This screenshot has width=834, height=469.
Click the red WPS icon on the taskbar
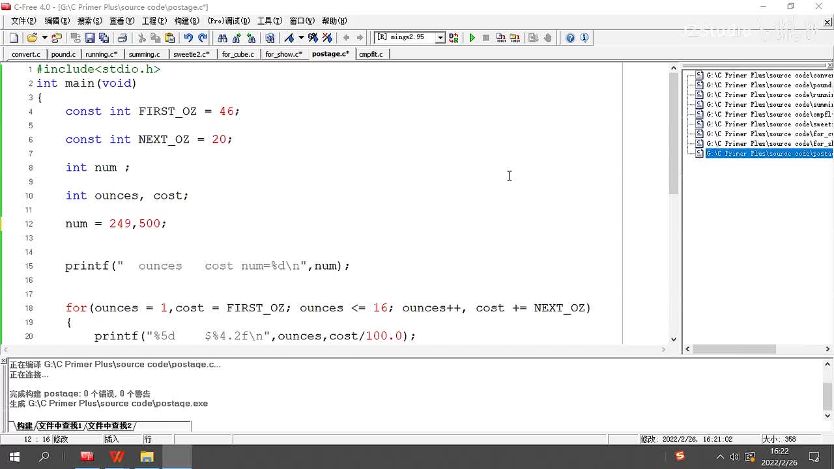[x=117, y=457]
